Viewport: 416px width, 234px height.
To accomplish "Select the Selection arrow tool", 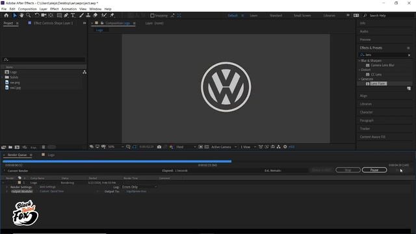I will pyautogui.click(x=15, y=16).
